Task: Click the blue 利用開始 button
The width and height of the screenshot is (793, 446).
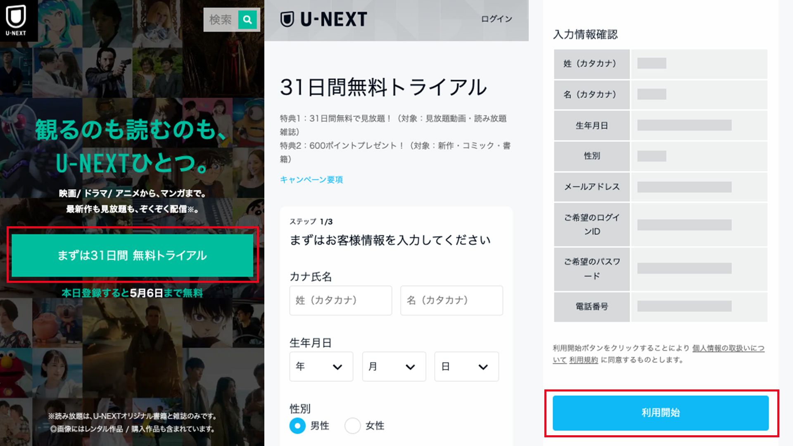Action: click(660, 413)
